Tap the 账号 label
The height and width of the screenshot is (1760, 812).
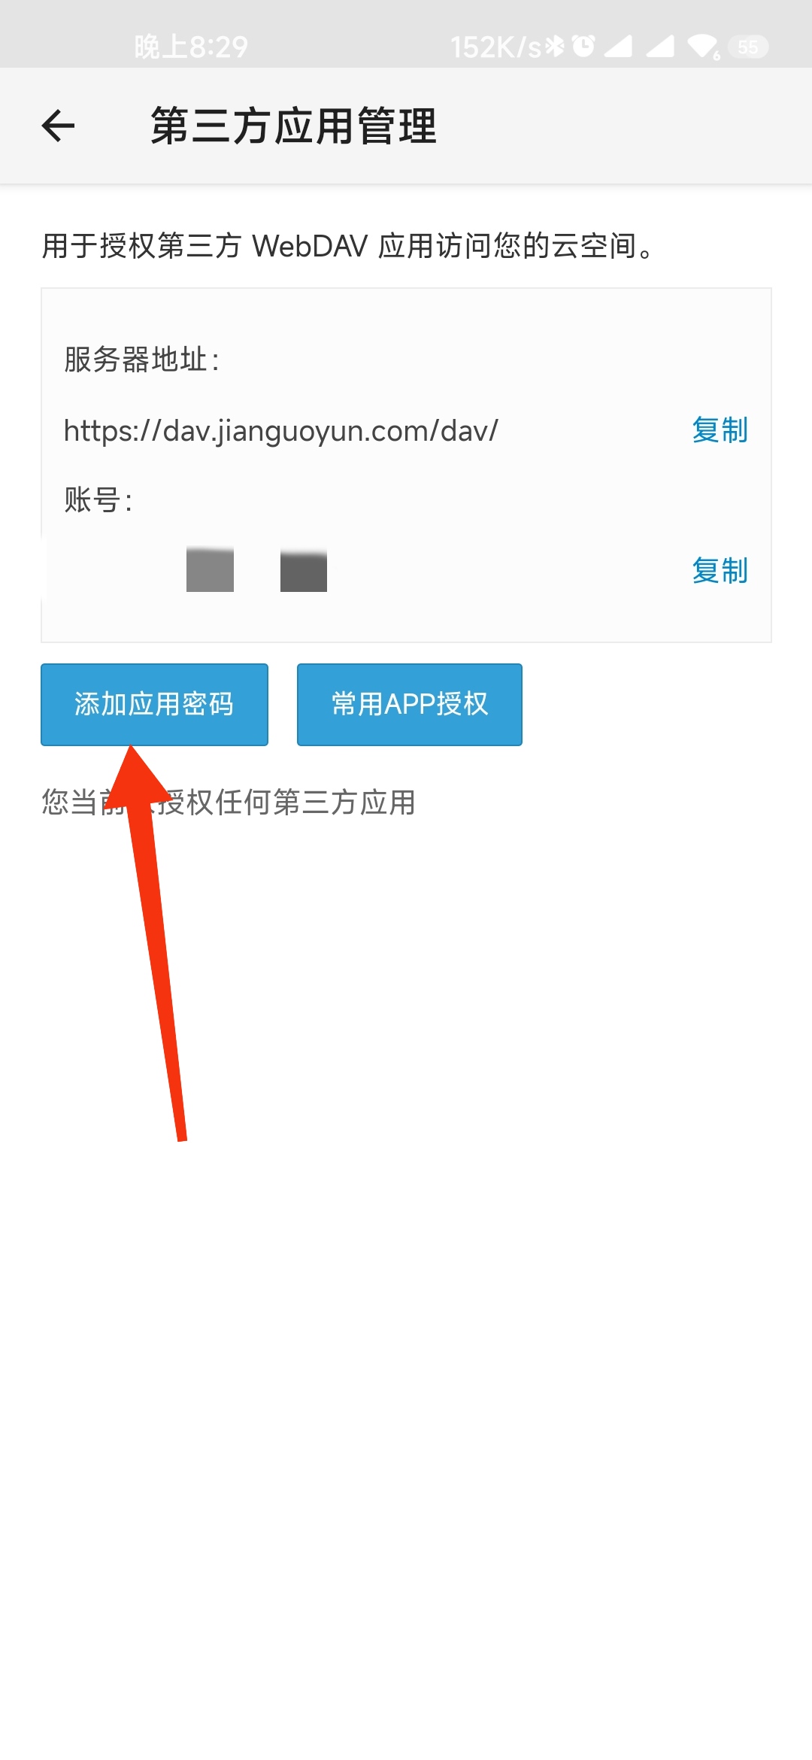[98, 499]
